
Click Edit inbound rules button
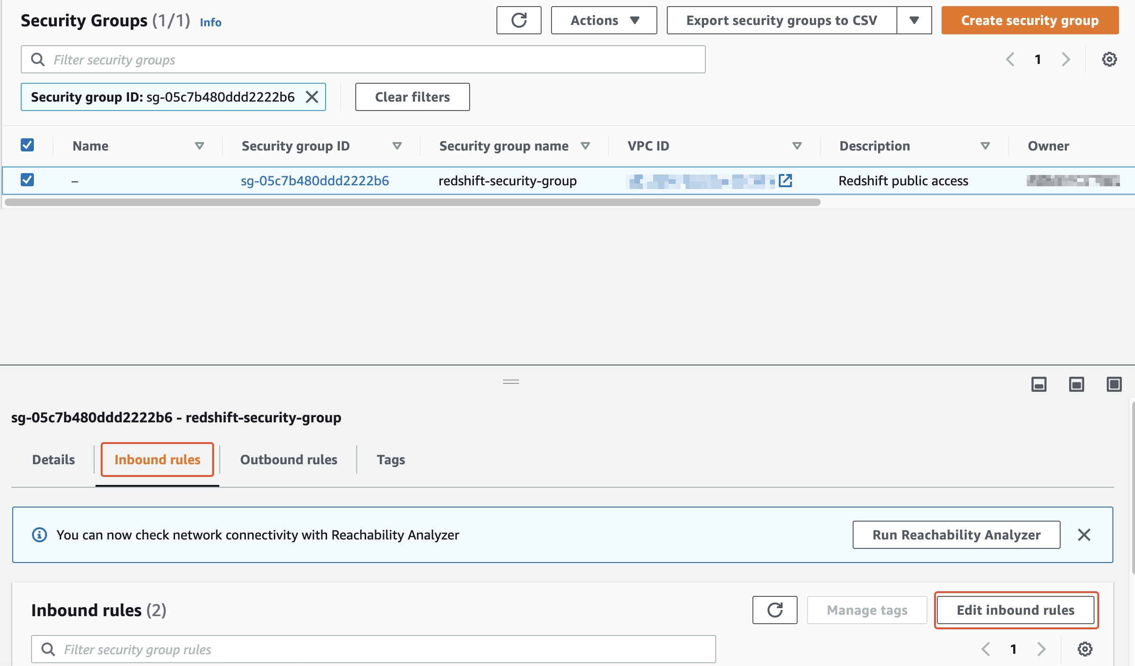click(x=1015, y=610)
